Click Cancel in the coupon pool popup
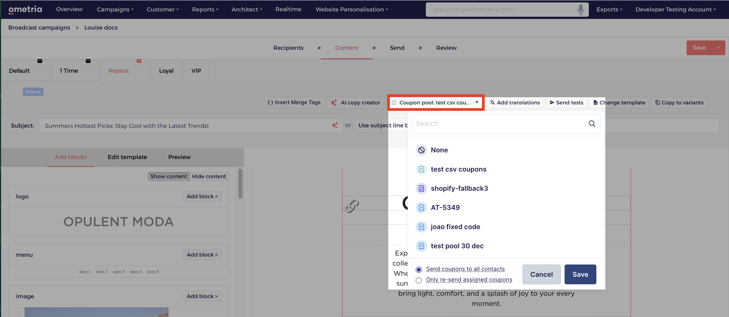This screenshot has width=729, height=317. pyautogui.click(x=541, y=274)
